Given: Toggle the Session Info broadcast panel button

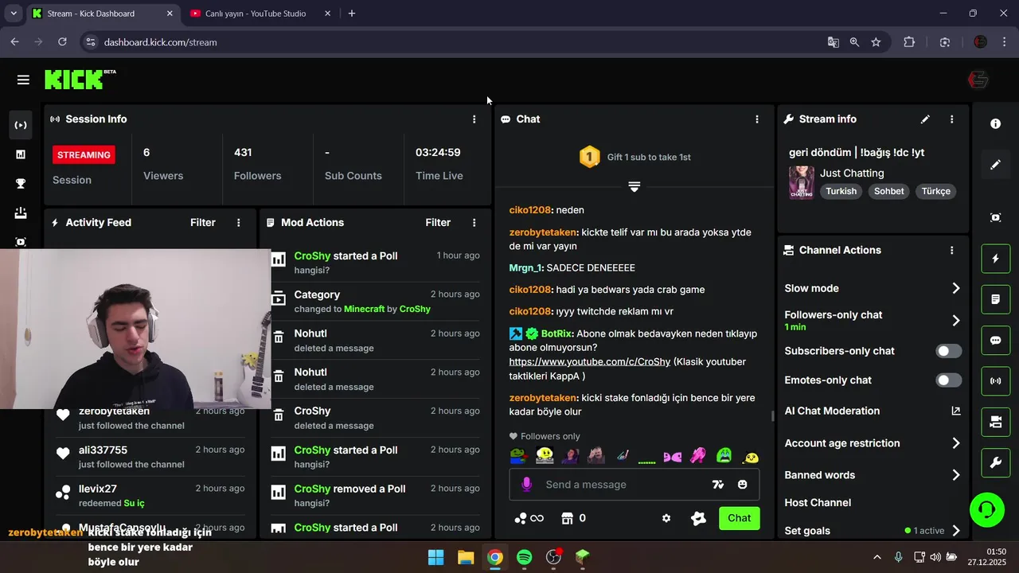Looking at the screenshot, I should (x=995, y=381).
